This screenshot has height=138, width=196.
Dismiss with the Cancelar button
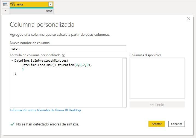[x=177, y=124]
